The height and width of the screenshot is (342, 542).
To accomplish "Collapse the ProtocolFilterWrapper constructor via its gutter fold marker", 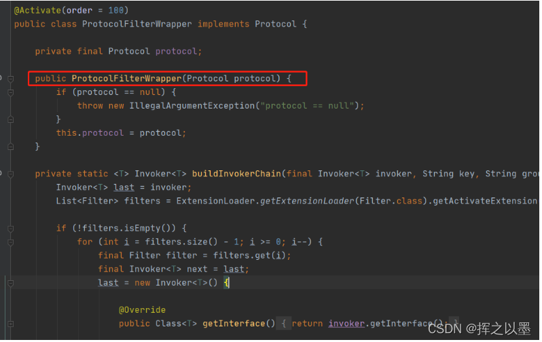I will [x=11, y=79].
